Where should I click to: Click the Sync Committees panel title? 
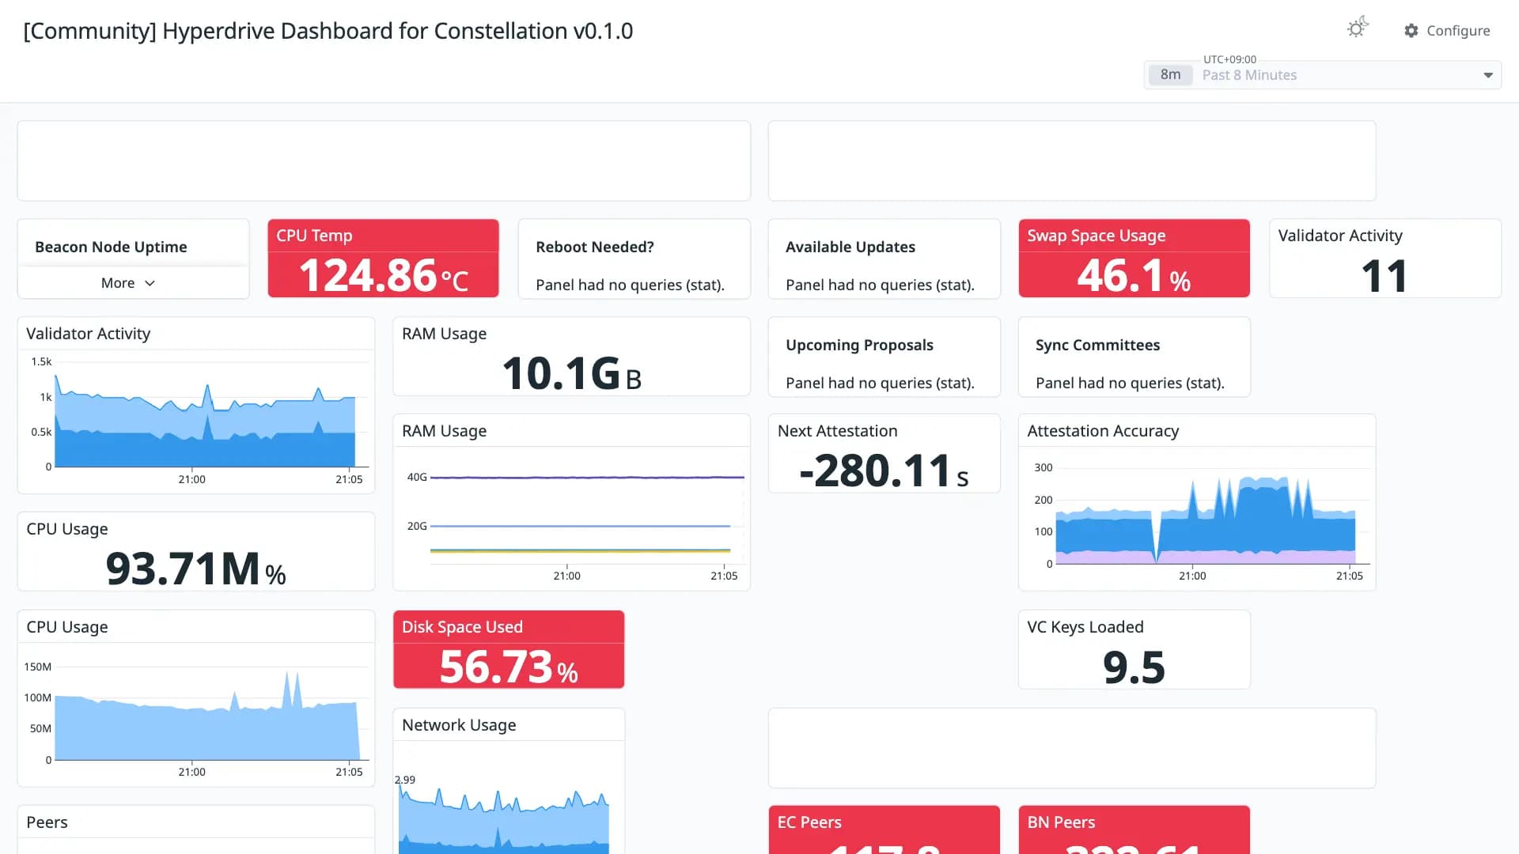1097,345
